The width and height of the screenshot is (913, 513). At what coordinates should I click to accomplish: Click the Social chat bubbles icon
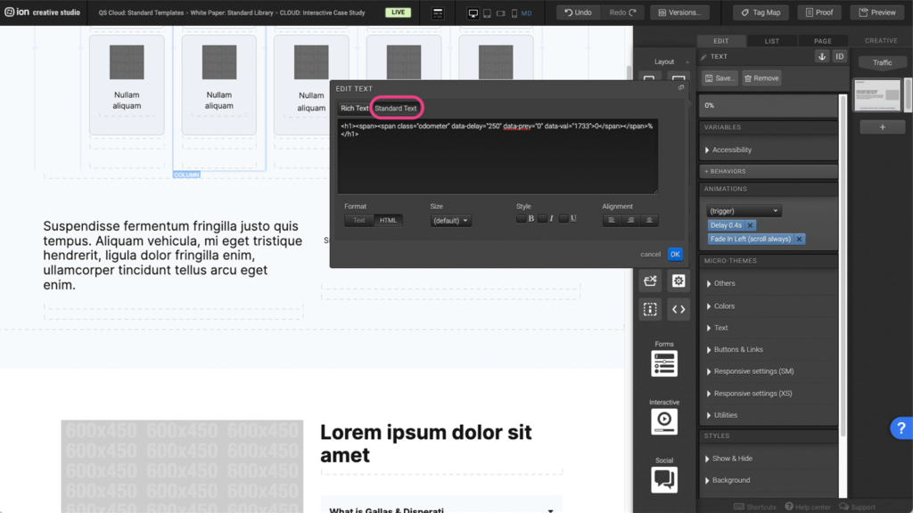click(x=664, y=479)
